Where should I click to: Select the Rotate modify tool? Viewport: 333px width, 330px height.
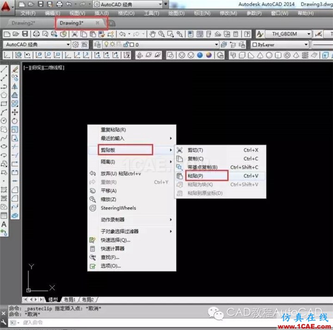click(15, 121)
